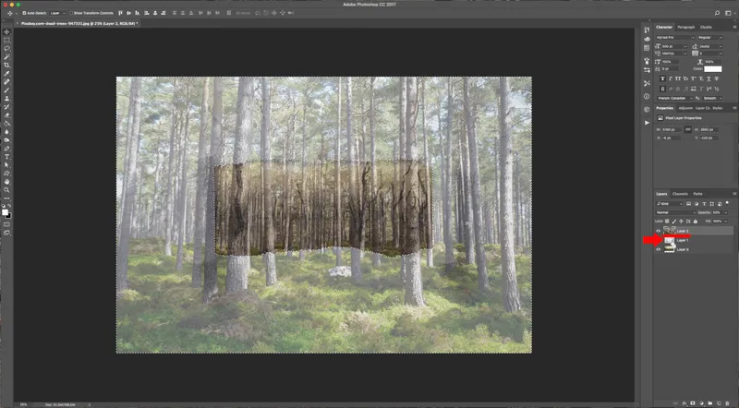Hide Layer 2 with its eye icon
739x408 pixels.
[x=659, y=231]
